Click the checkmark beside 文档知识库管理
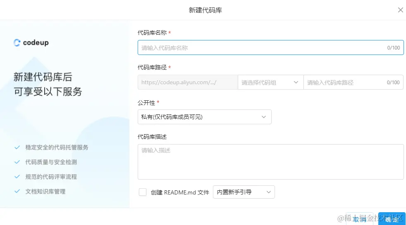406x225 pixels. [x=17, y=192]
